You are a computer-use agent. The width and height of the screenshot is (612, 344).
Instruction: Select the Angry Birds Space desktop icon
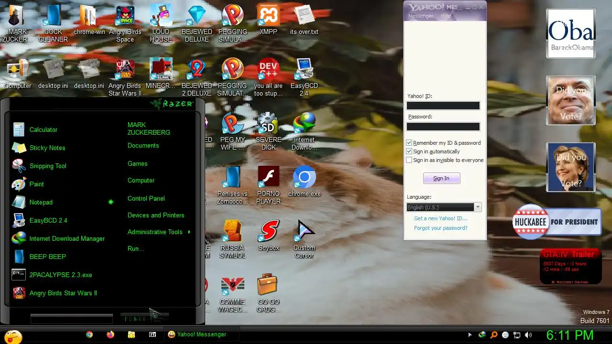(x=125, y=24)
